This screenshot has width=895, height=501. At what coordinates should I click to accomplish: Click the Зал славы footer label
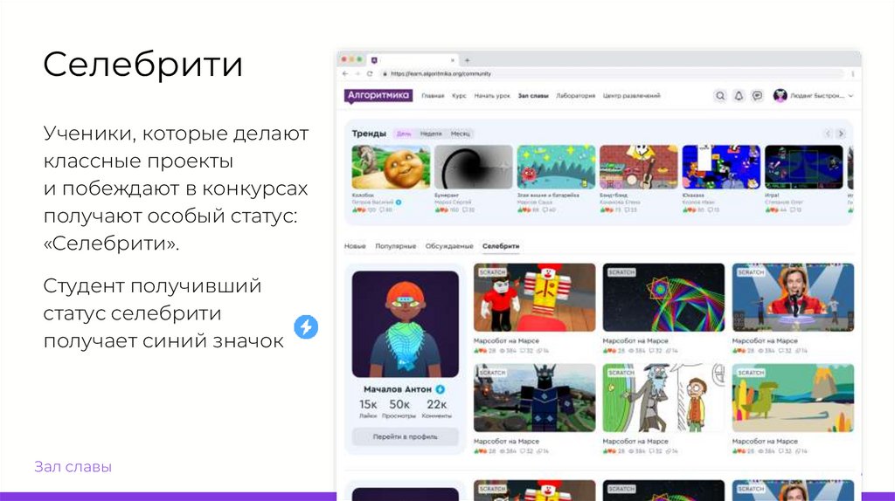coord(73,467)
